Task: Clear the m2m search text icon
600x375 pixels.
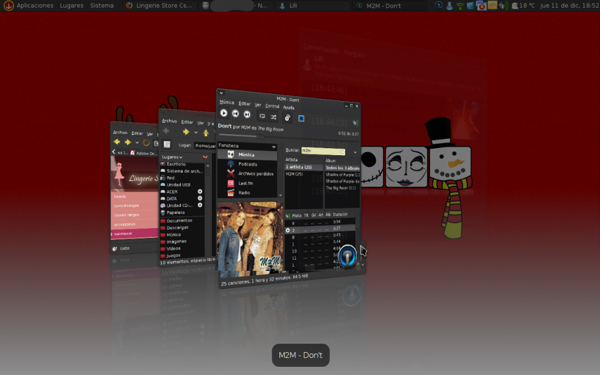Action: click(342, 152)
